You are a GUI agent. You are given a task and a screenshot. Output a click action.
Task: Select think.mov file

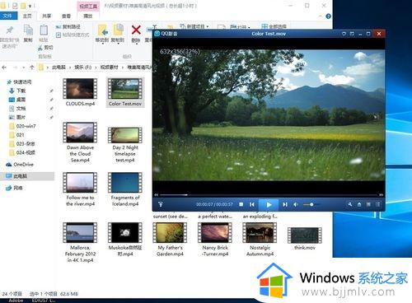click(305, 239)
